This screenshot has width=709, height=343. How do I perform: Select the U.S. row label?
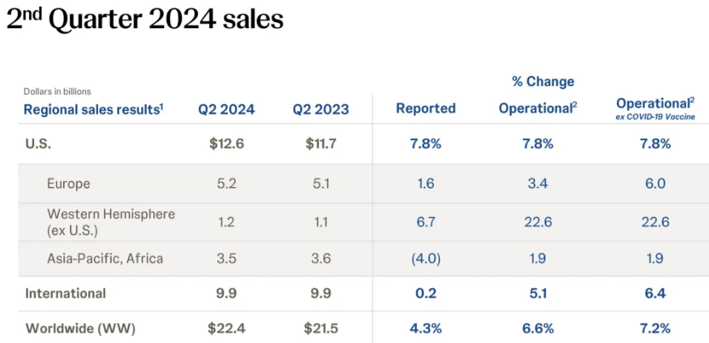click(39, 144)
